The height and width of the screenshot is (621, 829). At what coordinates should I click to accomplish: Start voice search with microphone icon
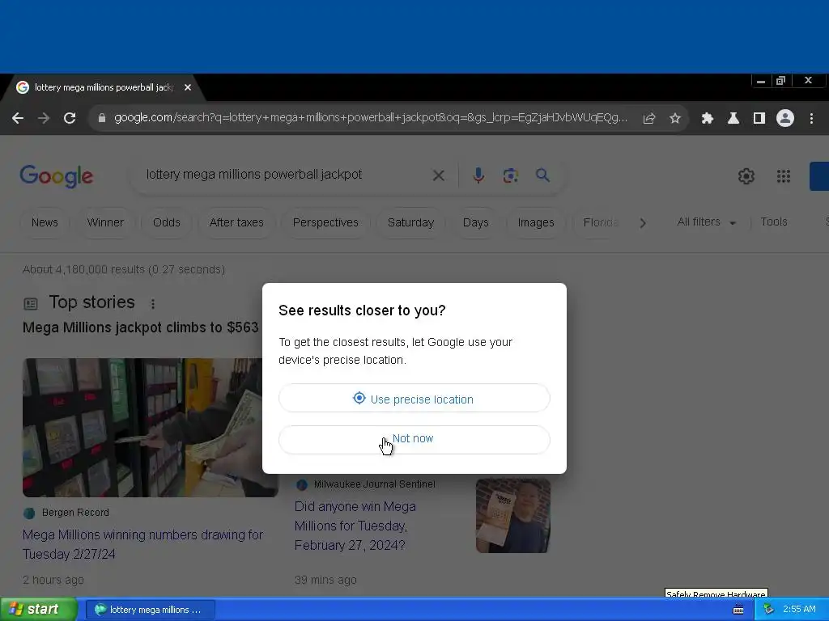point(478,175)
